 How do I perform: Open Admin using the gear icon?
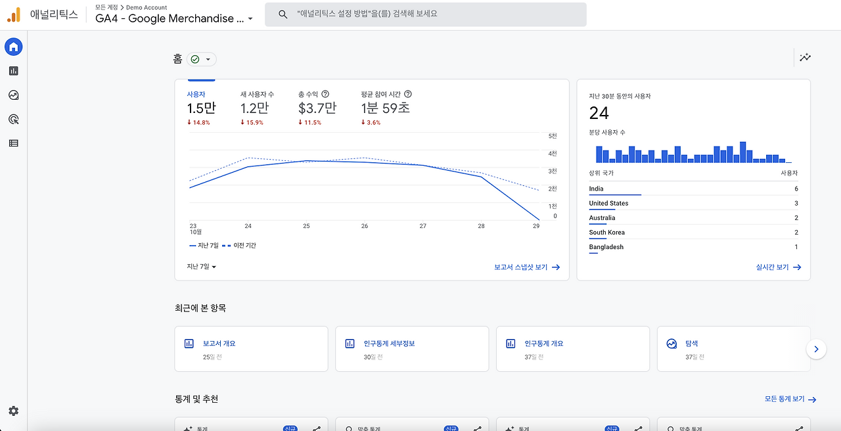pos(13,411)
